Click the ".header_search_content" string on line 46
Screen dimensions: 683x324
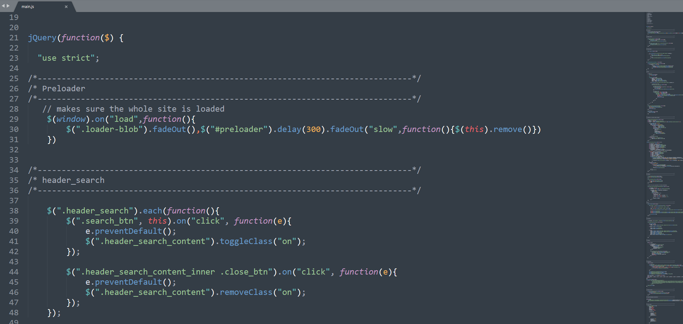tap(155, 292)
